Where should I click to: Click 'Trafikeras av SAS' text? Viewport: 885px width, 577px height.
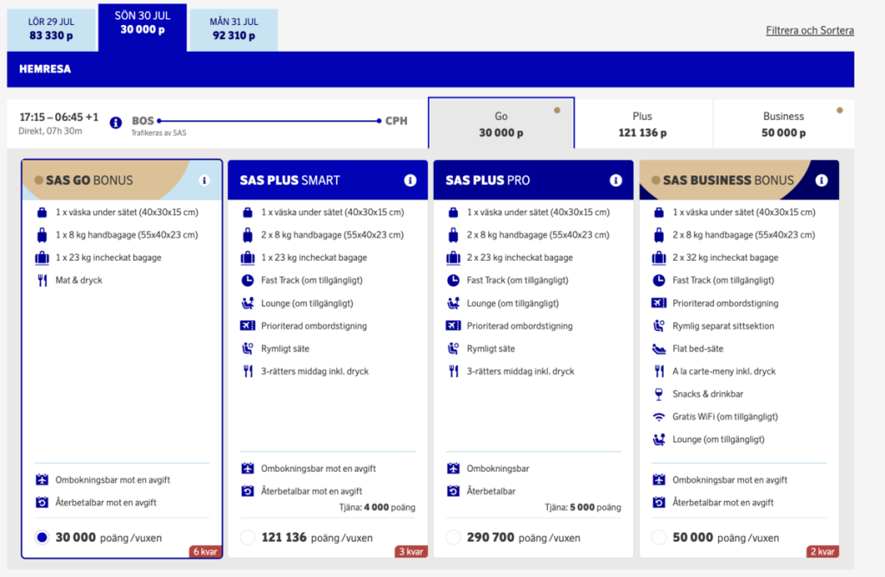click(x=159, y=133)
